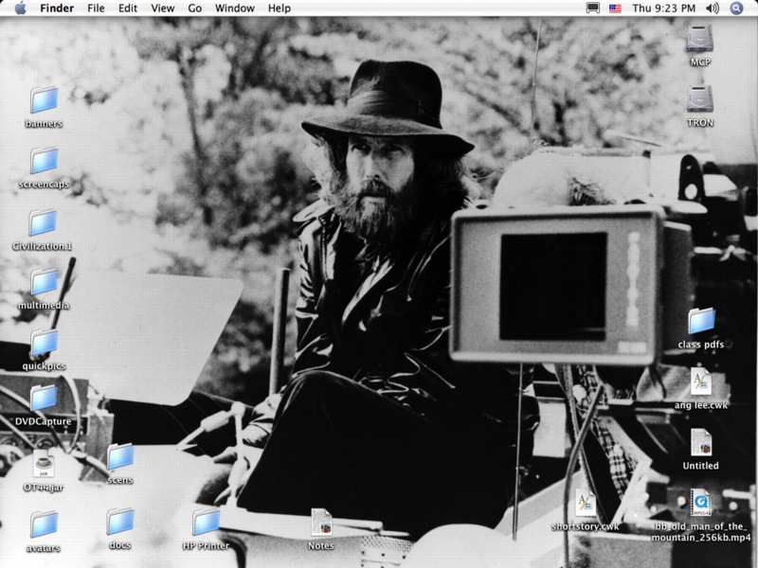This screenshot has width=758, height=568.
Task: Click the TRON drive icon
Action: coord(700,99)
